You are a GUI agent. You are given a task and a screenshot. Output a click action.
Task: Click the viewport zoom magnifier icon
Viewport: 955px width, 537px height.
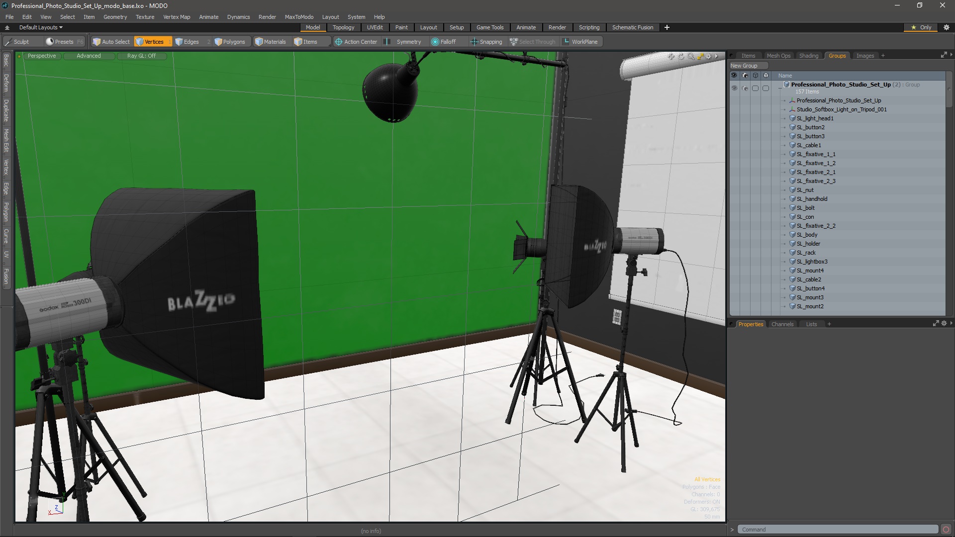pyautogui.click(x=691, y=56)
